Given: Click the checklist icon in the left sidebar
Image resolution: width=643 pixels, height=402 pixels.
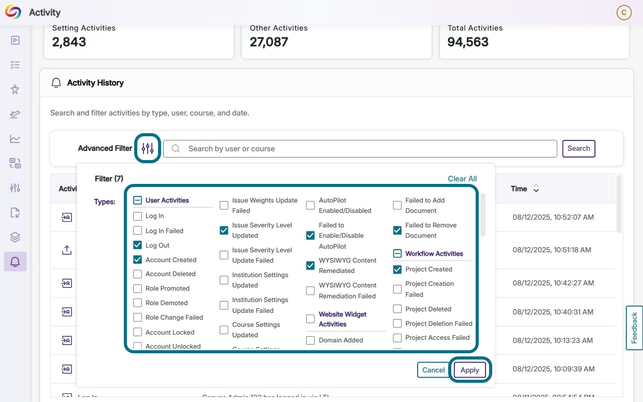Looking at the screenshot, I should tap(15, 64).
